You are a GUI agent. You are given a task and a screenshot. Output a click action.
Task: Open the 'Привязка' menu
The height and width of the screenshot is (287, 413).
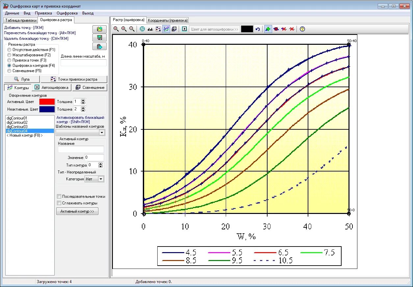pyautogui.click(x=43, y=13)
